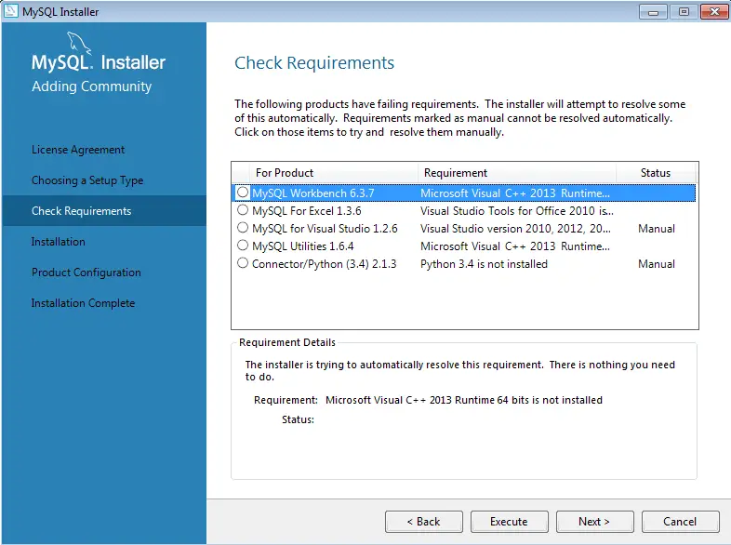Open the Check Requirements step in sidebar
Screen dimensions: 731x545
(x=104, y=211)
